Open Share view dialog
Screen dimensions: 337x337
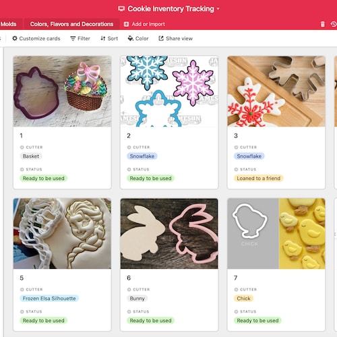176,38
